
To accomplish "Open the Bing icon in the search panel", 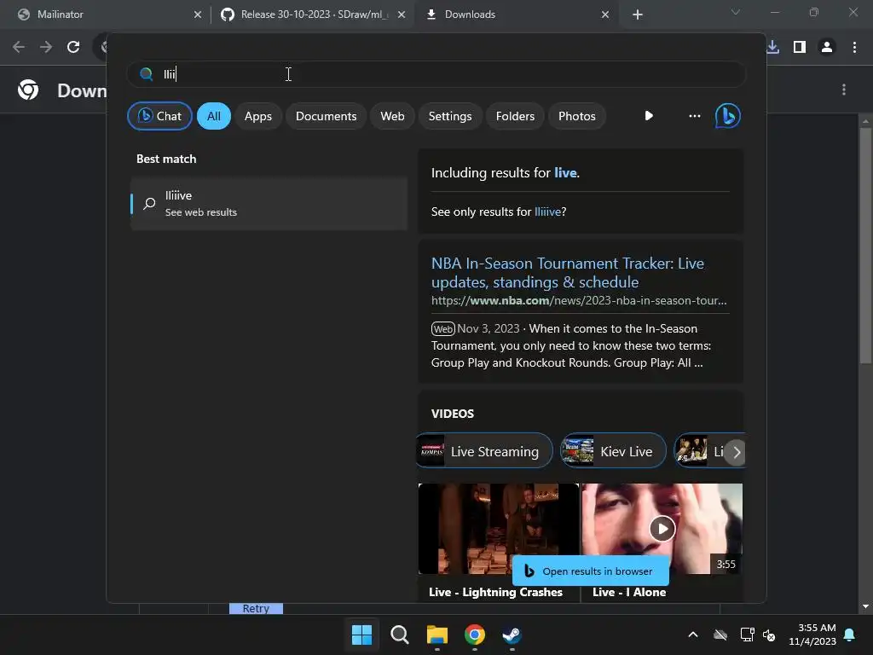I will coord(728,116).
